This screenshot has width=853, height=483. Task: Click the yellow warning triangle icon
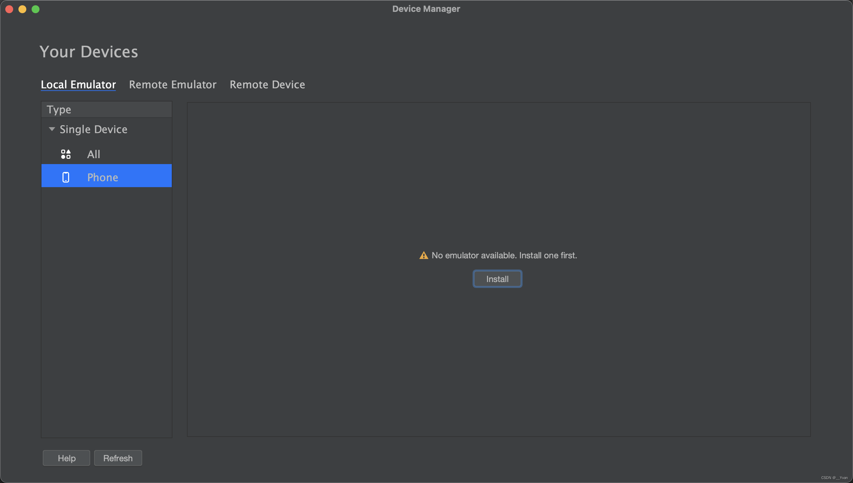point(423,255)
